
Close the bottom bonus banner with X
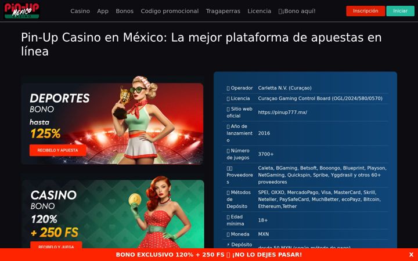coord(411,255)
